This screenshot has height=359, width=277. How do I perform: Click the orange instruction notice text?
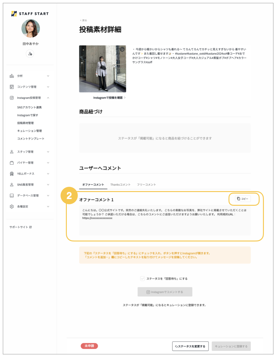147,255
